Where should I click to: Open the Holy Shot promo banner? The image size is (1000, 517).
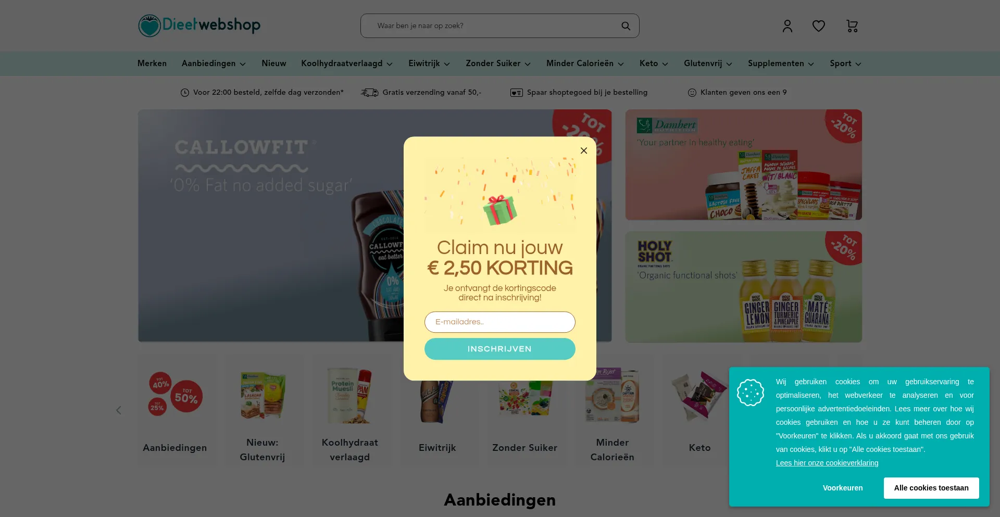click(743, 287)
